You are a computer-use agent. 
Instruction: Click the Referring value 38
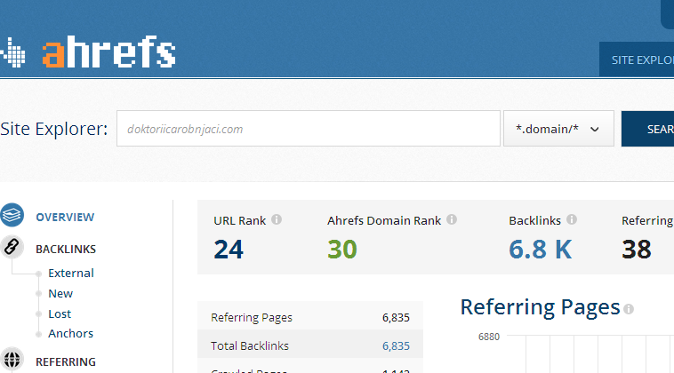pos(636,249)
